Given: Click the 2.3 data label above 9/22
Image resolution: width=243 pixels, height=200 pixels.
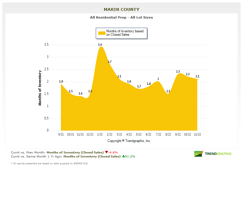Looking at the screenshot, I should [x=178, y=71].
